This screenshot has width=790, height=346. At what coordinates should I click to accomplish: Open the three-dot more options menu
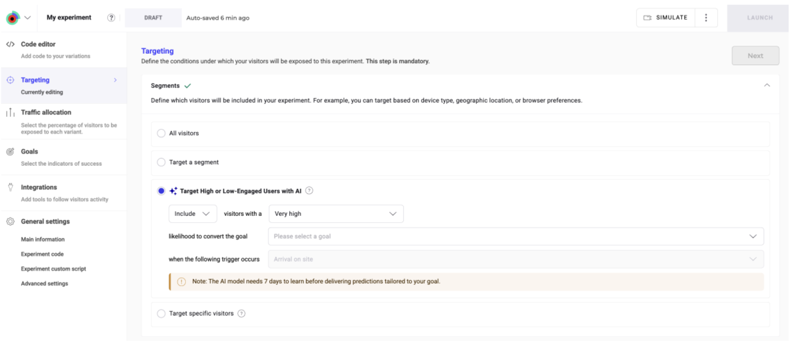705,18
